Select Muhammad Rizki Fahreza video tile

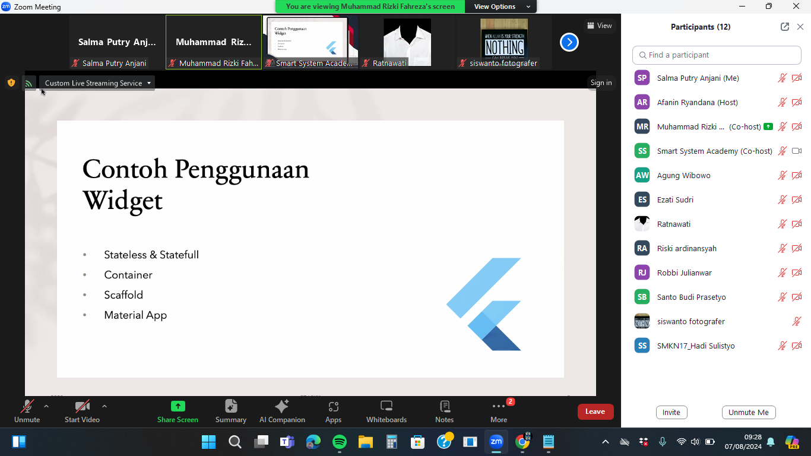pos(214,42)
